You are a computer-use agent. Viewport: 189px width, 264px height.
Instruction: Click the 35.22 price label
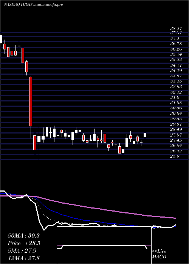176,60
